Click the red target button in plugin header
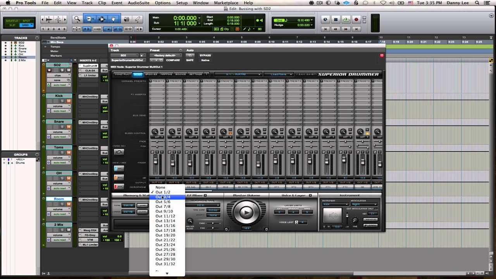 (x=382, y=55)
